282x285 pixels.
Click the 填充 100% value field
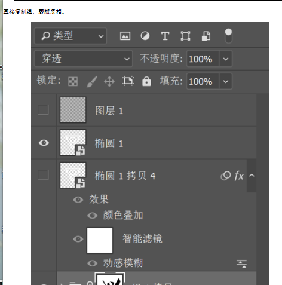point(203,81)
